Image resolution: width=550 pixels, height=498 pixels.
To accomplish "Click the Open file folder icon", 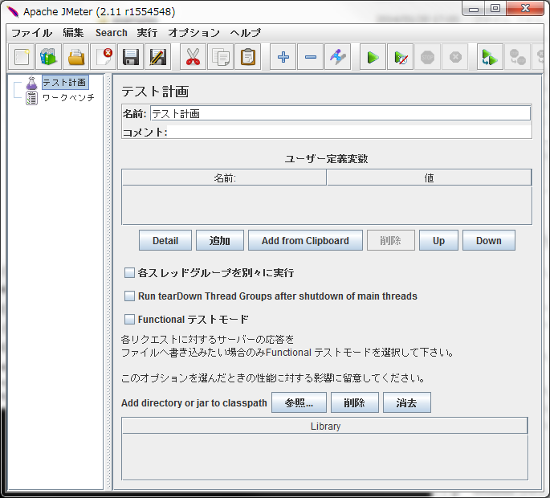I will tap(76, 57).
